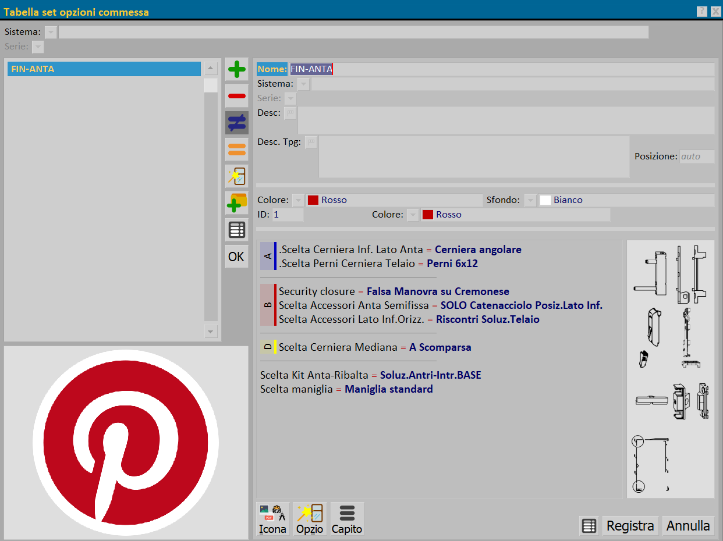The width and height of the screenshot is (723, 541).
Task: Click the folder with green plus icon
Action: point(237,203)
